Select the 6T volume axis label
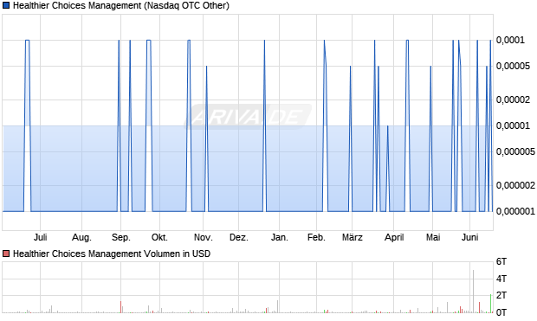 [x=501, y=261]
